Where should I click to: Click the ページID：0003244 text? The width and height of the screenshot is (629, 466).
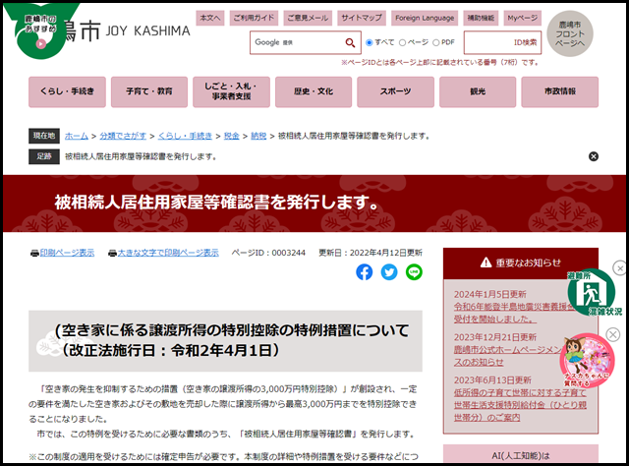[x=268, y=253]
